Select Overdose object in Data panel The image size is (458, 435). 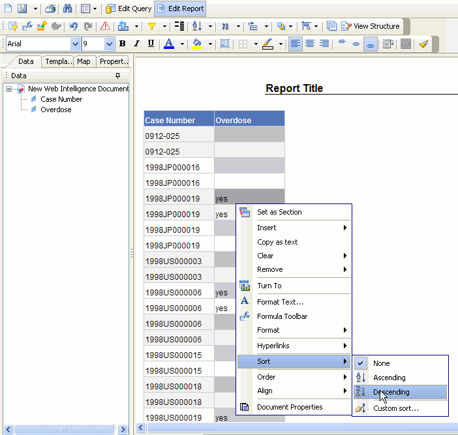[x=56, y=110]
